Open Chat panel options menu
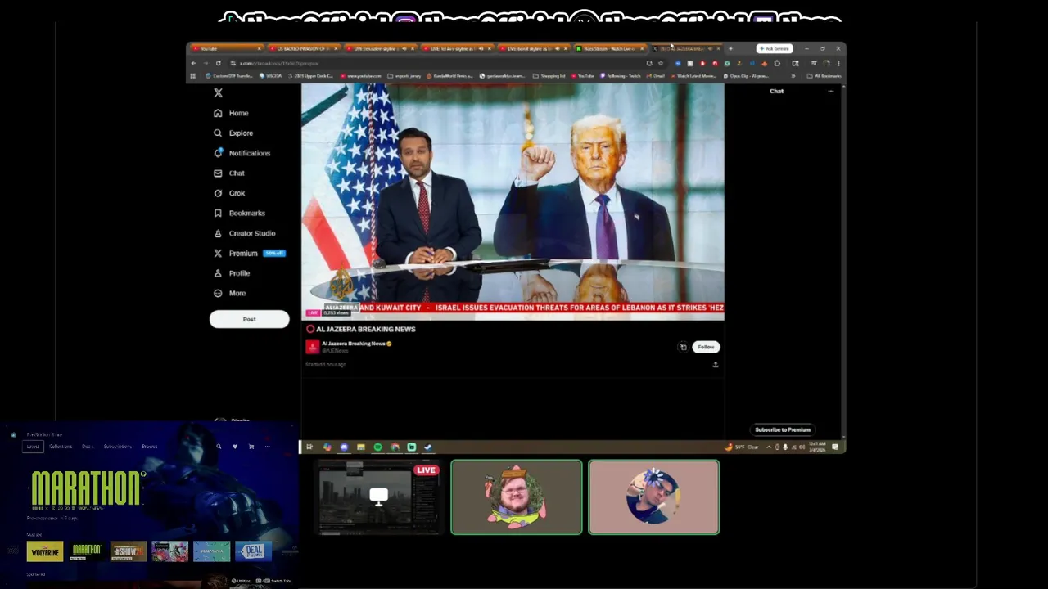This screenshot has width=1048, height=589. point(830,91)
